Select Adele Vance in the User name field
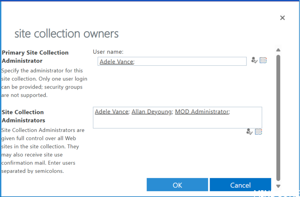 pos(116,61)
